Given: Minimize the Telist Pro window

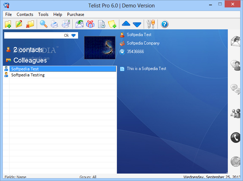Looking at the screenshot, I should 211,5.
